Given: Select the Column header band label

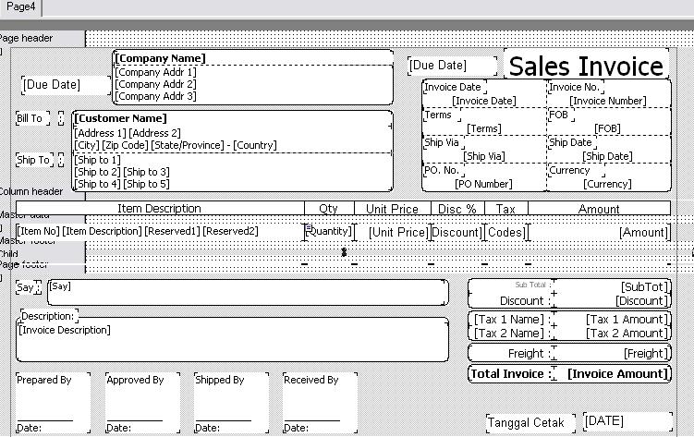Looking at the screenshot, I should click(x=32, y=191).
